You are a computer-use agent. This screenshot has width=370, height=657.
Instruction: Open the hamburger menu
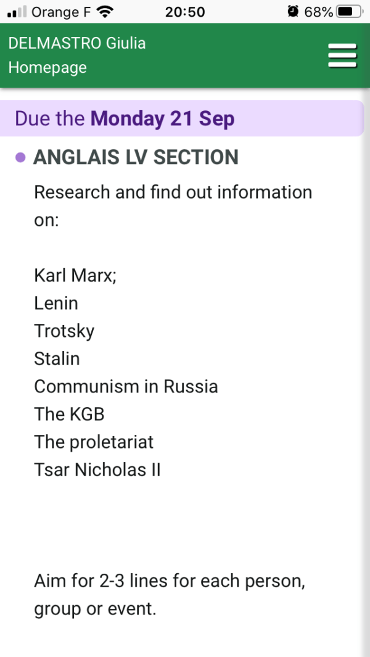342,56
